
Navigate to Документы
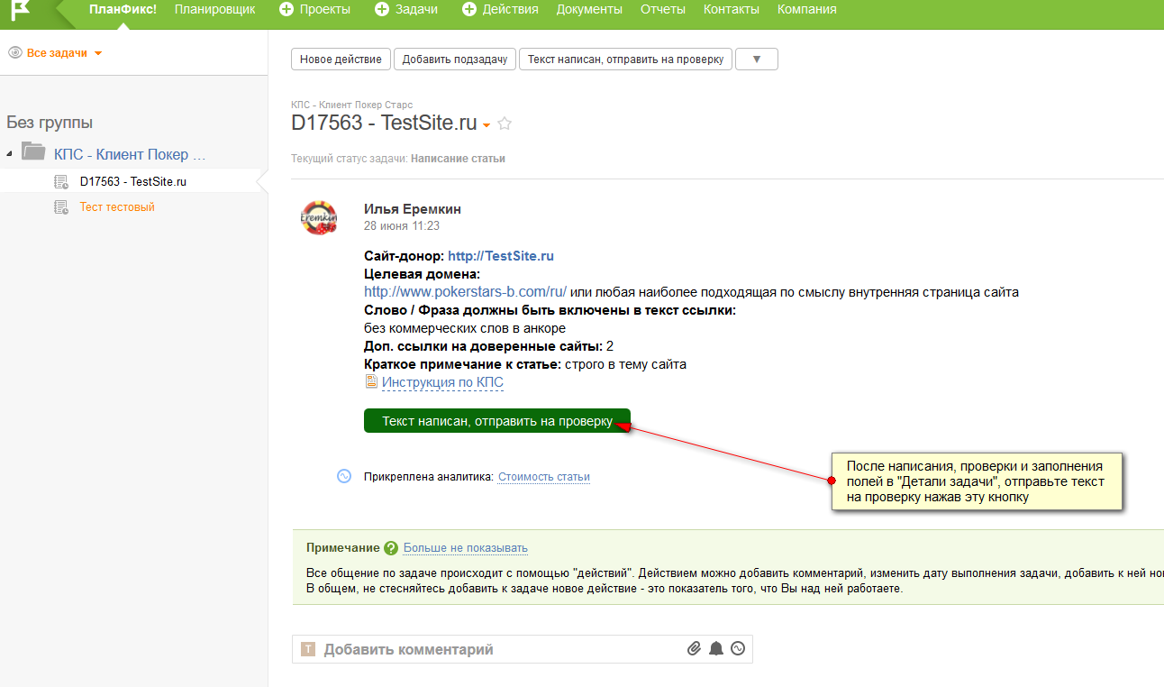pyautogui.click(x=589, y=9)
